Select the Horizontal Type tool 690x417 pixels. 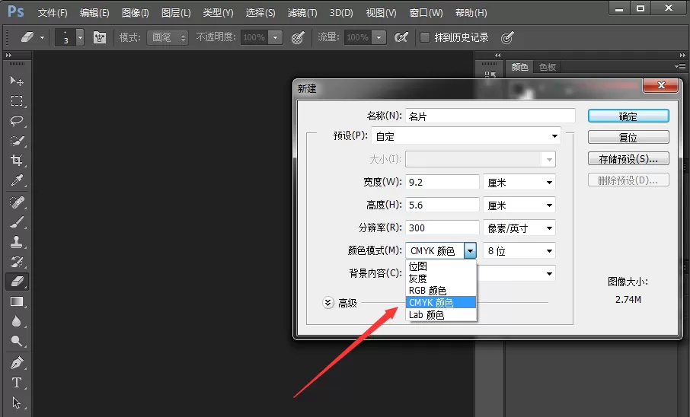click(x=17, y=383)
